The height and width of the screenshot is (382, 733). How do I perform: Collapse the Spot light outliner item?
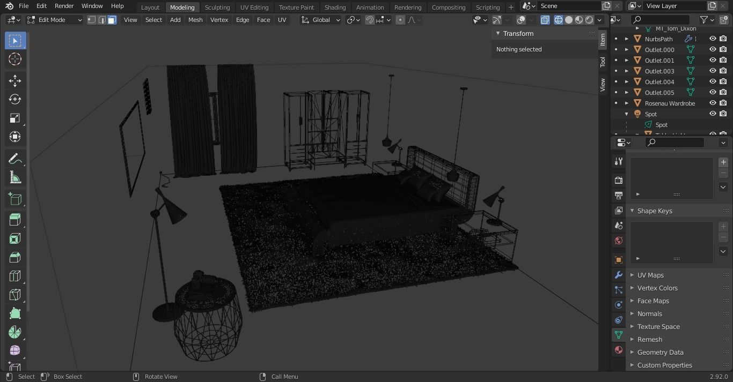[627, 114]
